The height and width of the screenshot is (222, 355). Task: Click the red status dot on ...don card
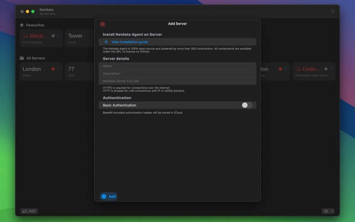point(280,69)
